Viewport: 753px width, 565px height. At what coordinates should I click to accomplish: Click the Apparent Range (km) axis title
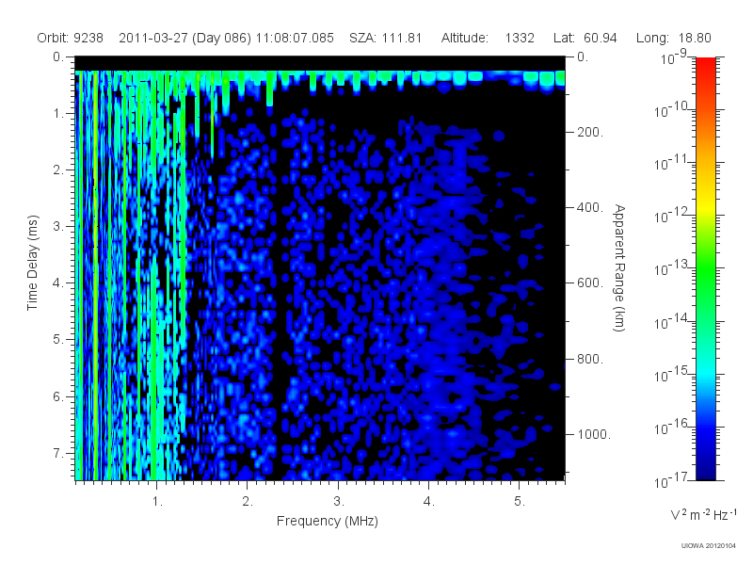[619, 267]
